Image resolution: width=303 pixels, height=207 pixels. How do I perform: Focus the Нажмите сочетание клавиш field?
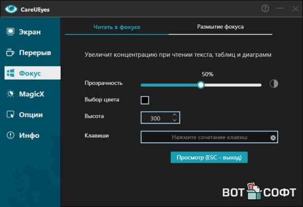(209, 137)
